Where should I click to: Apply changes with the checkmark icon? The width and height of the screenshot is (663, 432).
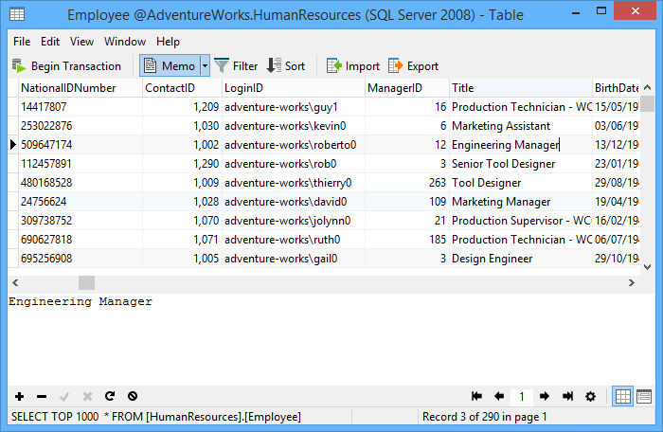[64, 396]
